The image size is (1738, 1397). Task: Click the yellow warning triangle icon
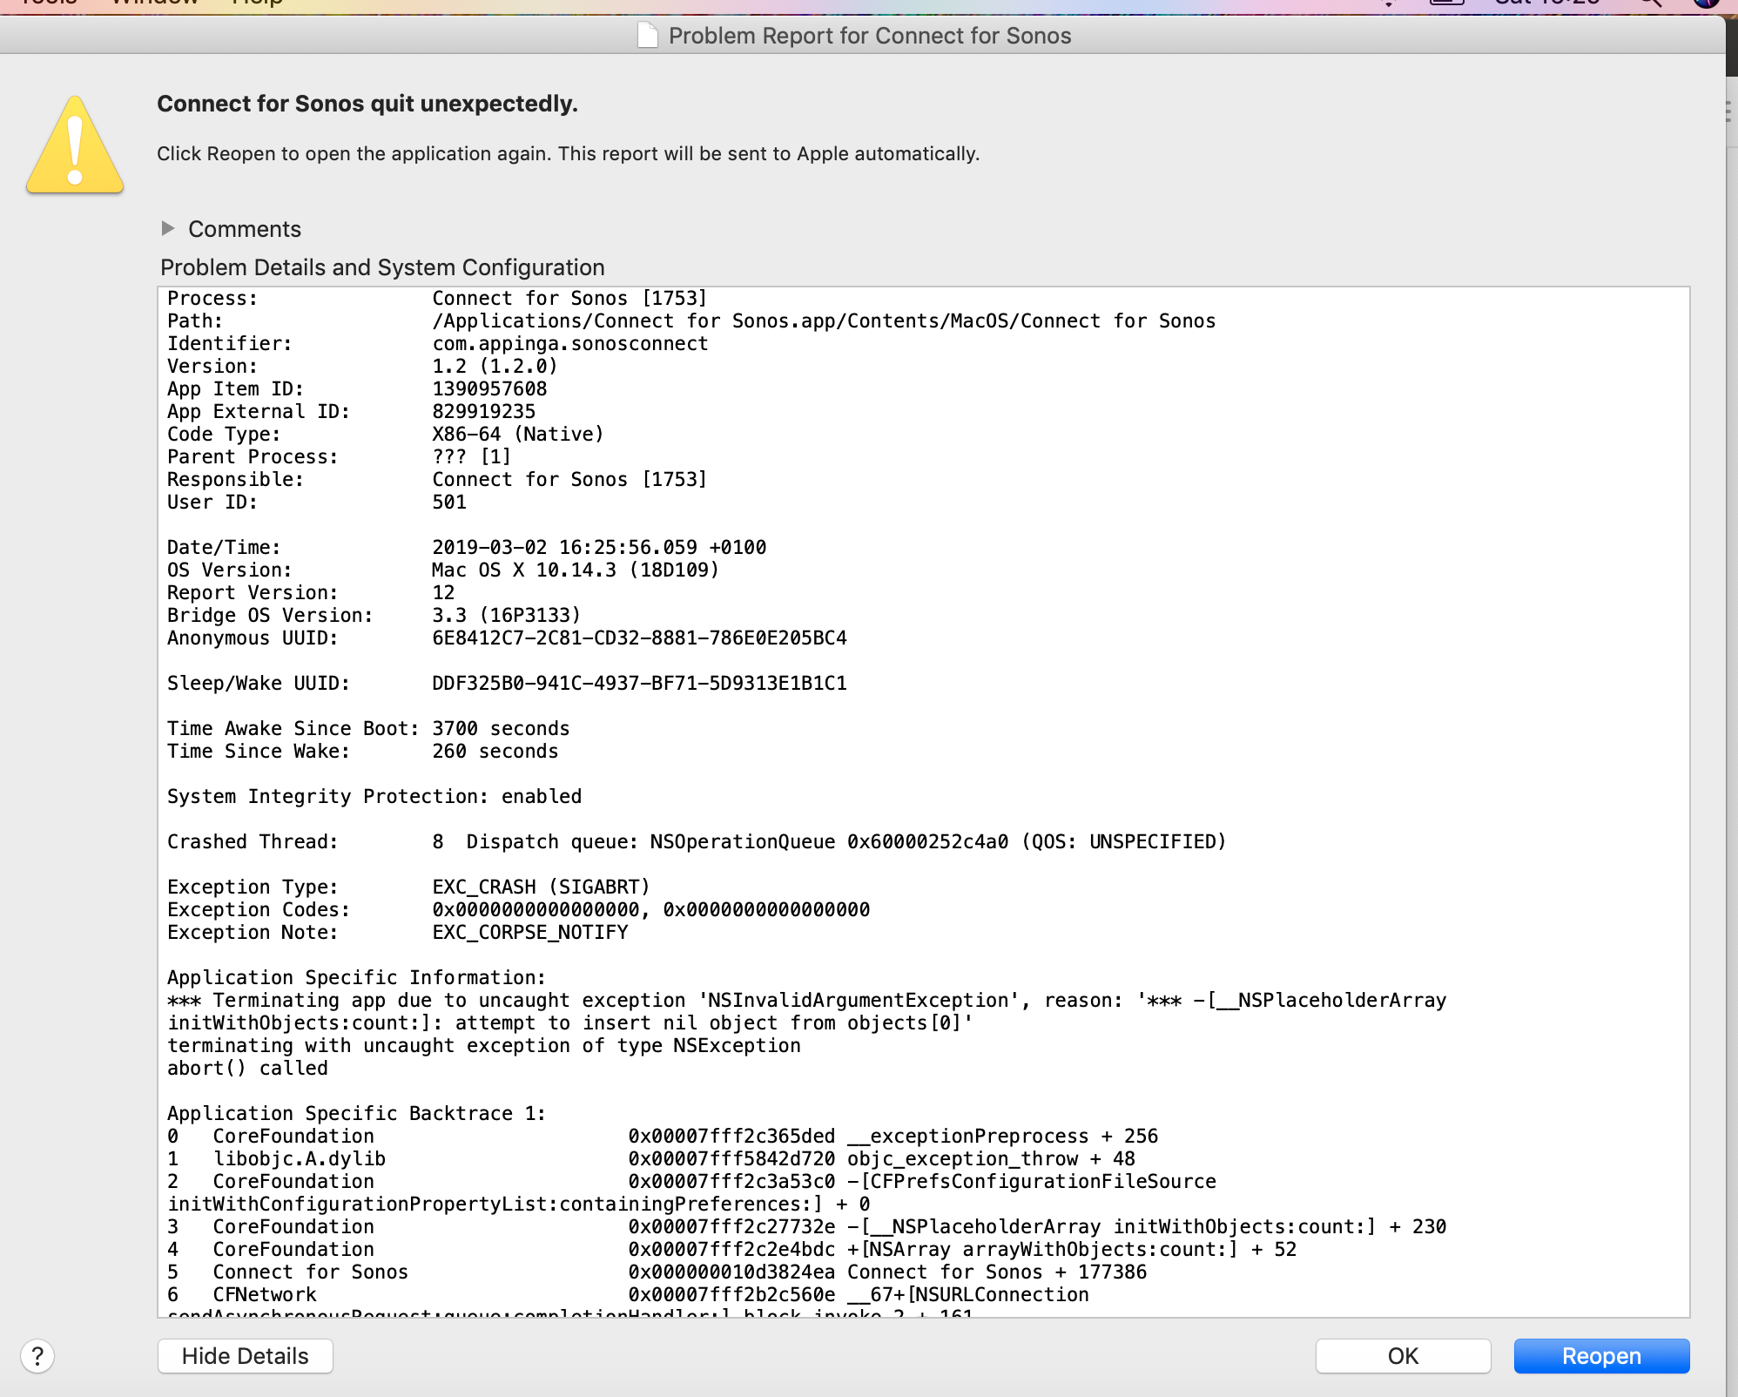[x=75, y=145]
